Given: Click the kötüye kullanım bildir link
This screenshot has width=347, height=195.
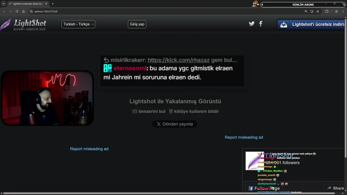Looking at the screenshot, I should pyautogui.click(x=194, y=111).
